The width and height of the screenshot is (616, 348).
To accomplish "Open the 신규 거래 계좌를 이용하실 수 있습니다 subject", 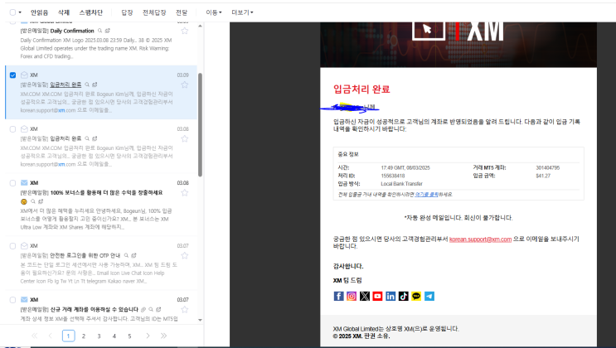I will coord(95,309).
